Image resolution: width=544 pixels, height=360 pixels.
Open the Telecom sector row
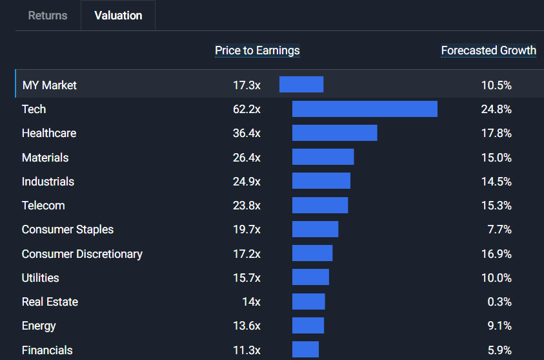(x=43, y=206)
